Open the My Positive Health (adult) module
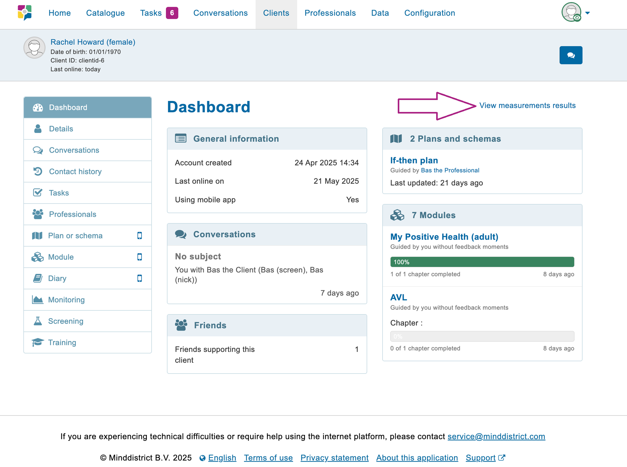 (444, 237)
